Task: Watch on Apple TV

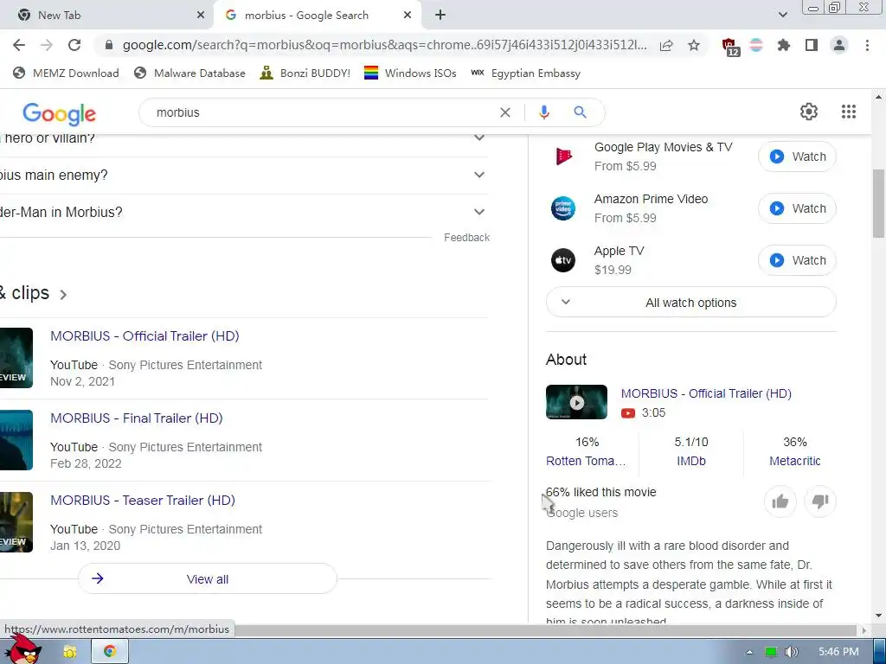Action: tap(797, 260)
